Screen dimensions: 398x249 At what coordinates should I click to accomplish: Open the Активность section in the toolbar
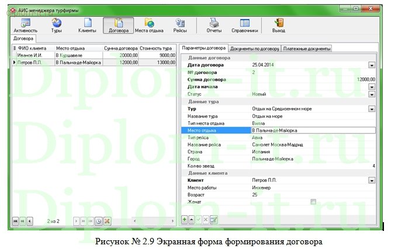point(25,25)
